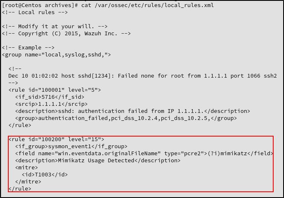284x198 pixels.
Task: Click the originalFileName mimikatz field line
Action: [x=144, y=154]
